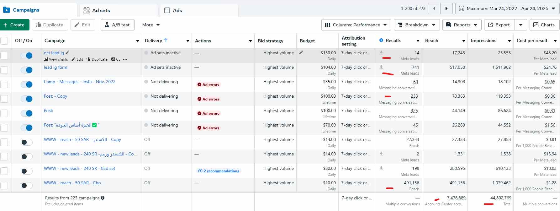The image size is (560, 211).
Task: Enable the WWW - reach - 50 SAR - Cbo campaign
Action: [x=27, y=186]
